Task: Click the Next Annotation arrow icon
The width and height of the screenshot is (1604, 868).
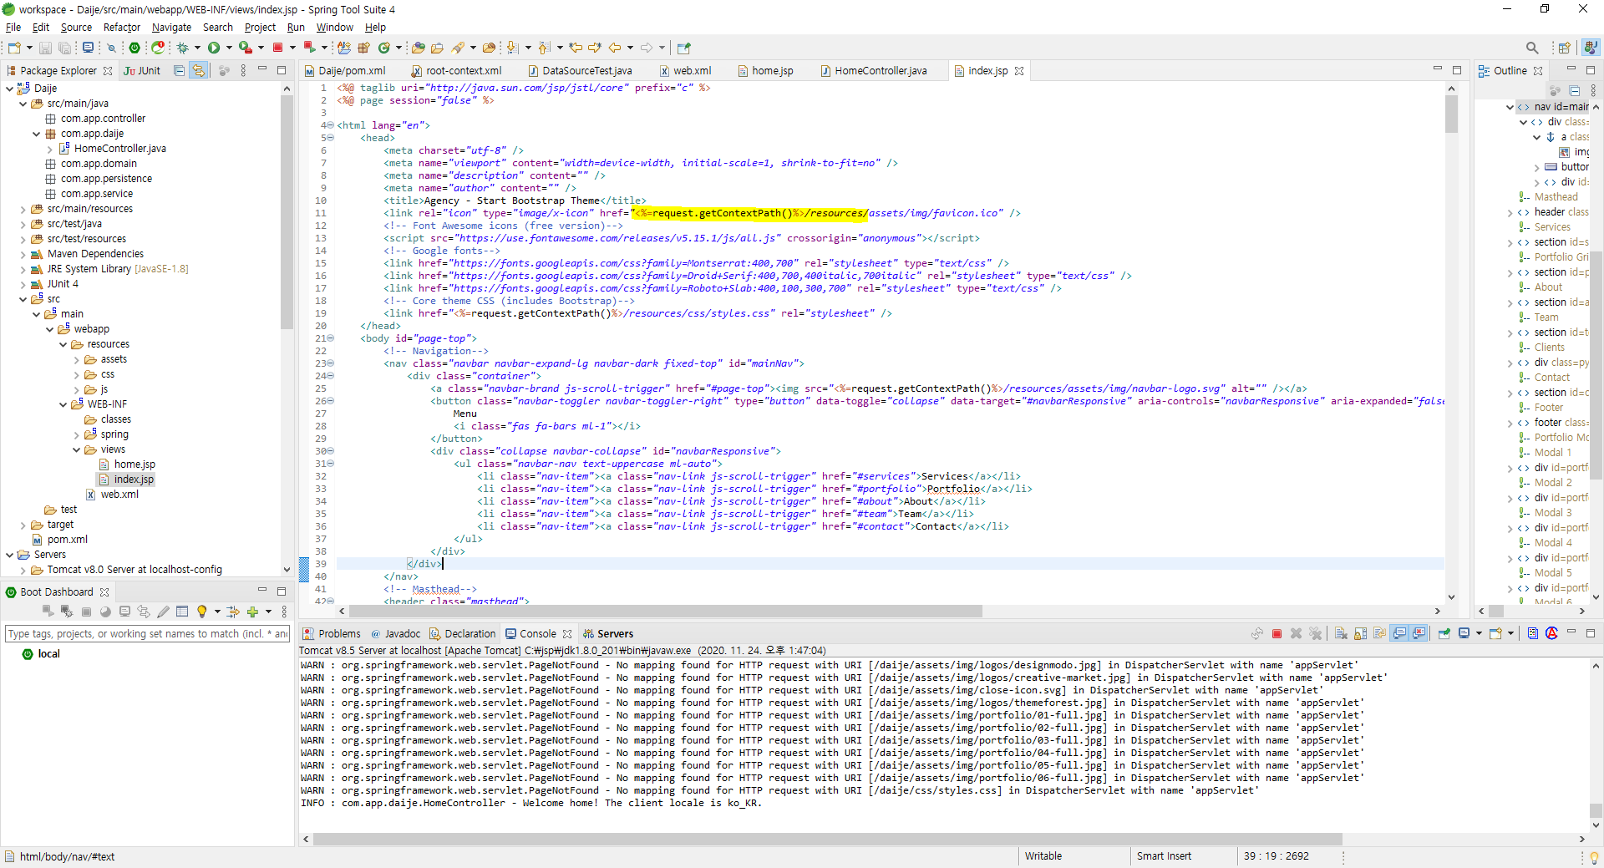Action: coord(512,48)
